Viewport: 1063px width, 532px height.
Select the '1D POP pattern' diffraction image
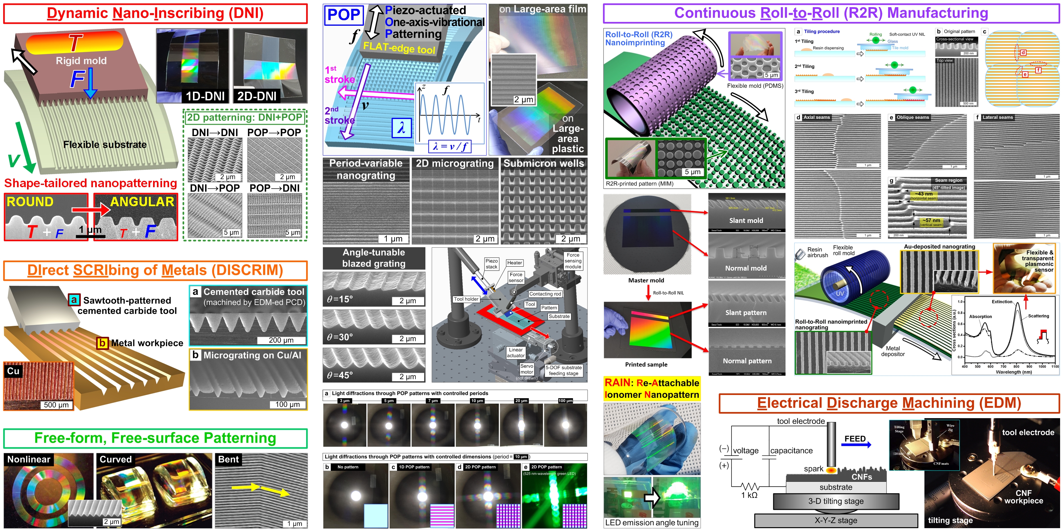tap(422, 496)
